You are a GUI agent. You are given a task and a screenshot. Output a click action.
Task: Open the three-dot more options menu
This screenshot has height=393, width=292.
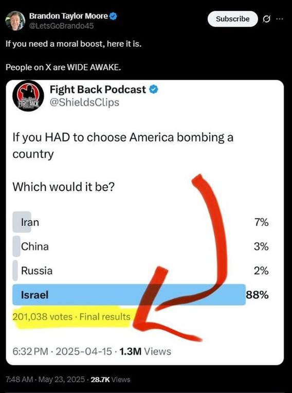[280, 19]
